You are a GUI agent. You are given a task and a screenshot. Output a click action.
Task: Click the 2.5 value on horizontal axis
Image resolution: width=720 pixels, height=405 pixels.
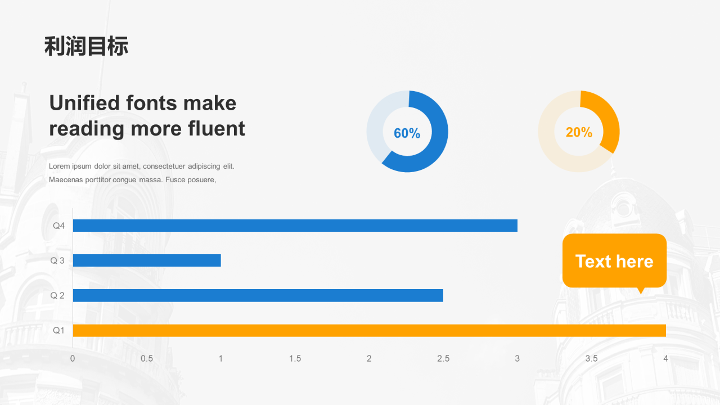(443, 358)
